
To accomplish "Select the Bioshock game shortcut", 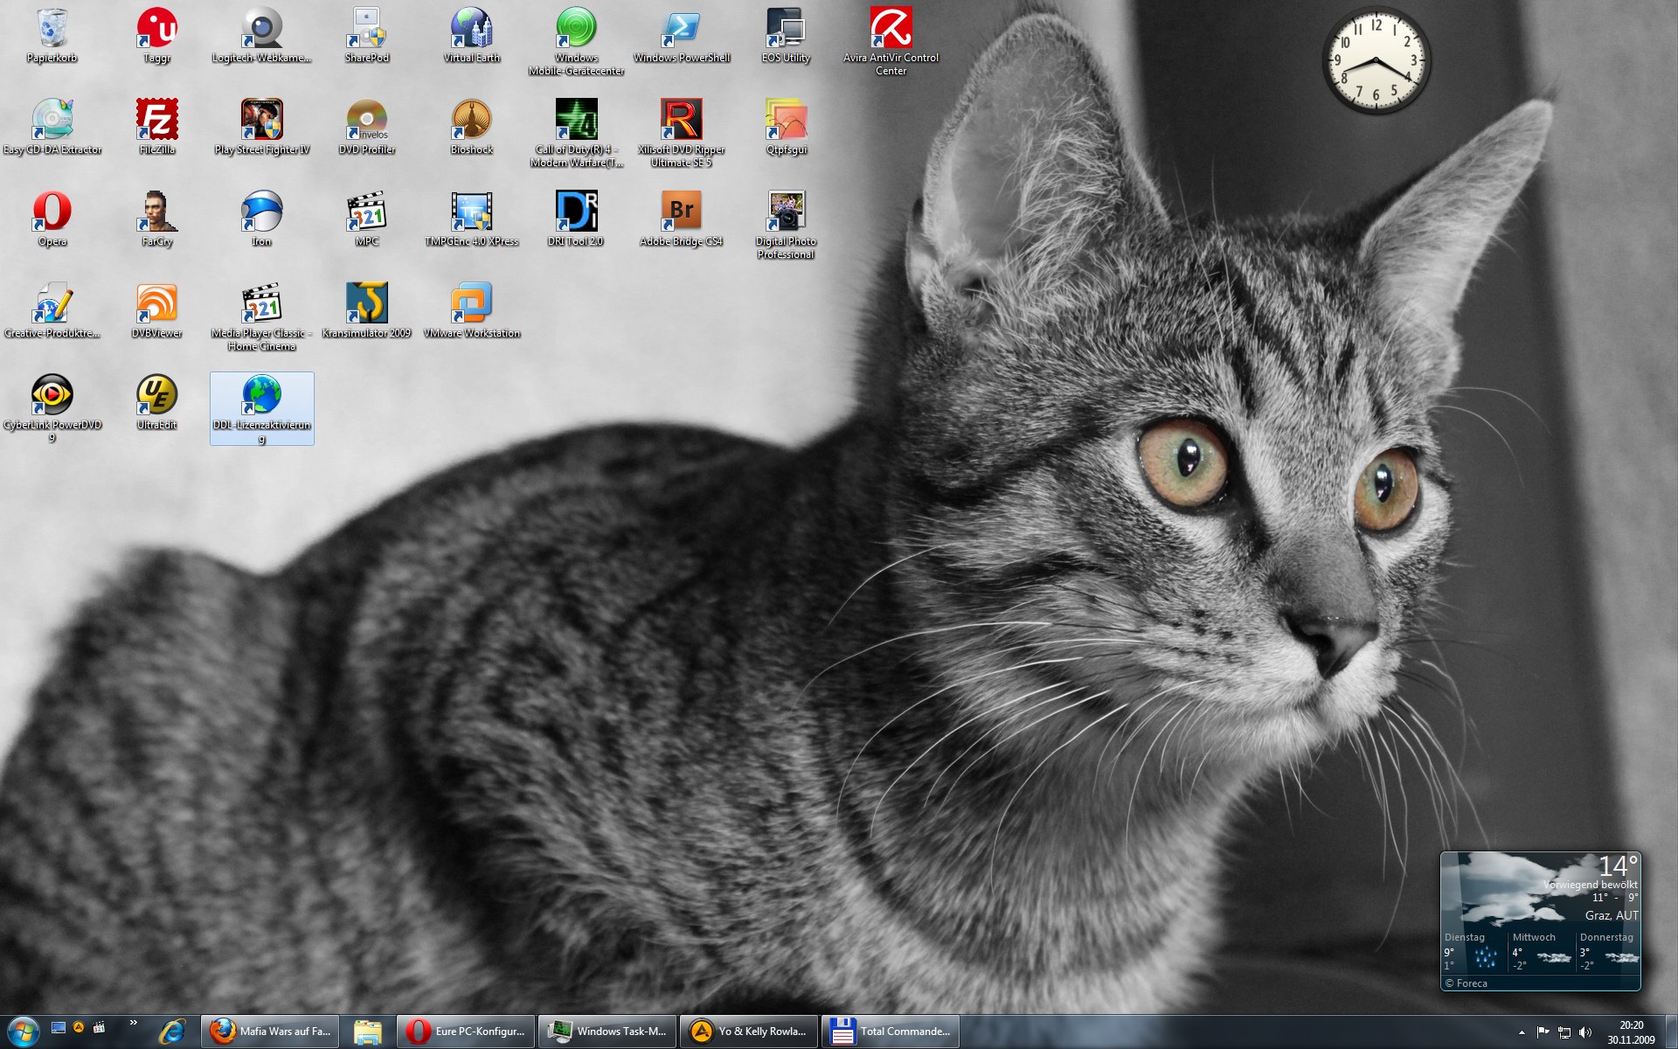I will (472, 121).
